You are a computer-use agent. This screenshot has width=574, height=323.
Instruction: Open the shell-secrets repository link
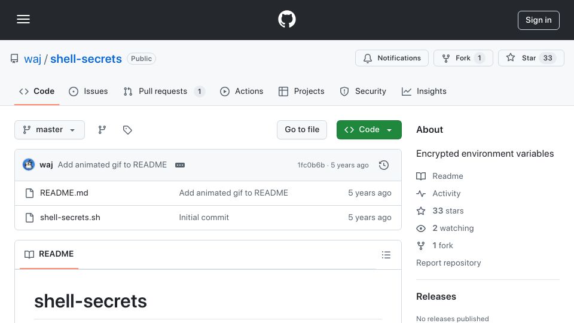86,59
